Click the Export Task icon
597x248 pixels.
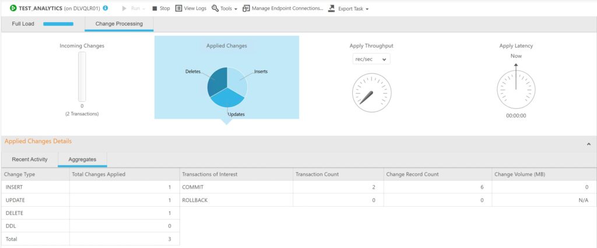tap(332, 9)
